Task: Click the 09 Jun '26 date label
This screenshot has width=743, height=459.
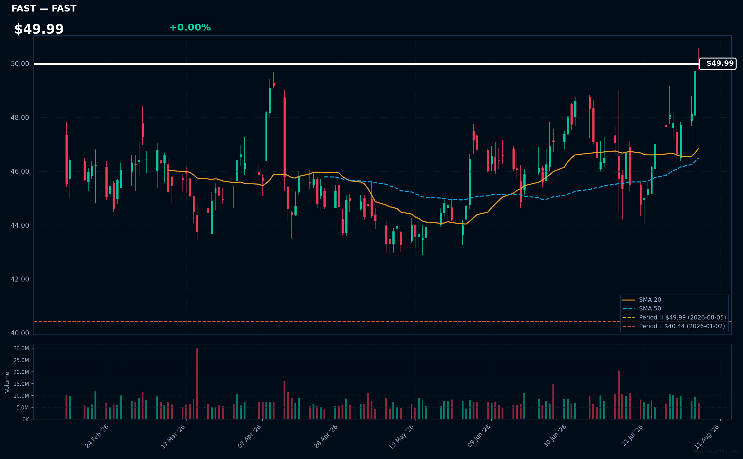Action: (x=479, y=436)
